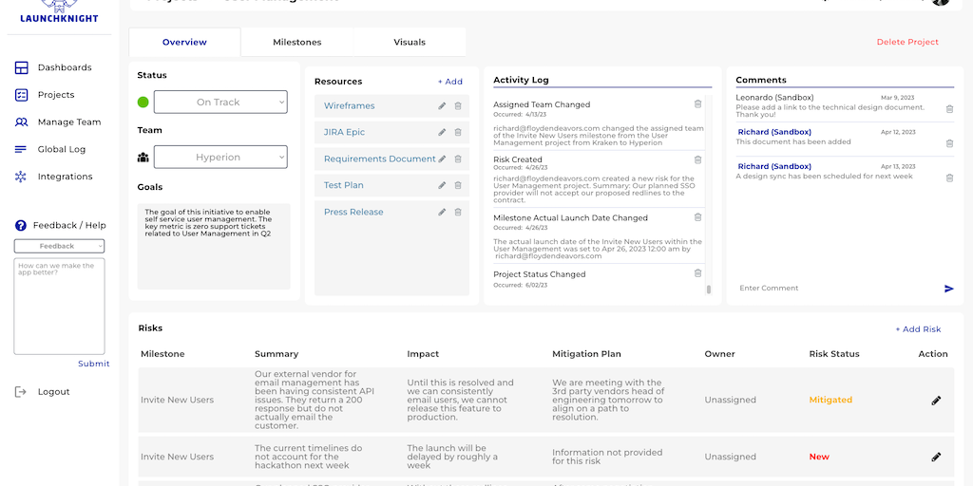This screenshot has height=486, width=973.
Task: Expand the Hyperion team dropdown
Action: click(x=219, y=158)
